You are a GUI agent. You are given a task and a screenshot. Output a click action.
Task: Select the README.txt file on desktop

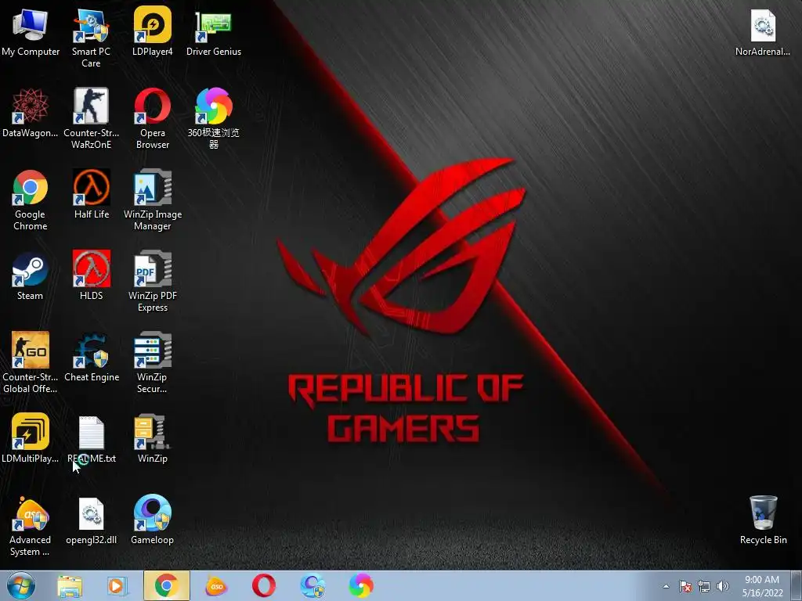pyautogui.click(x=91, y=440)
